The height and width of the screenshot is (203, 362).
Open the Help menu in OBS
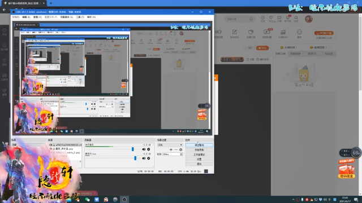(x=91, y=17)
